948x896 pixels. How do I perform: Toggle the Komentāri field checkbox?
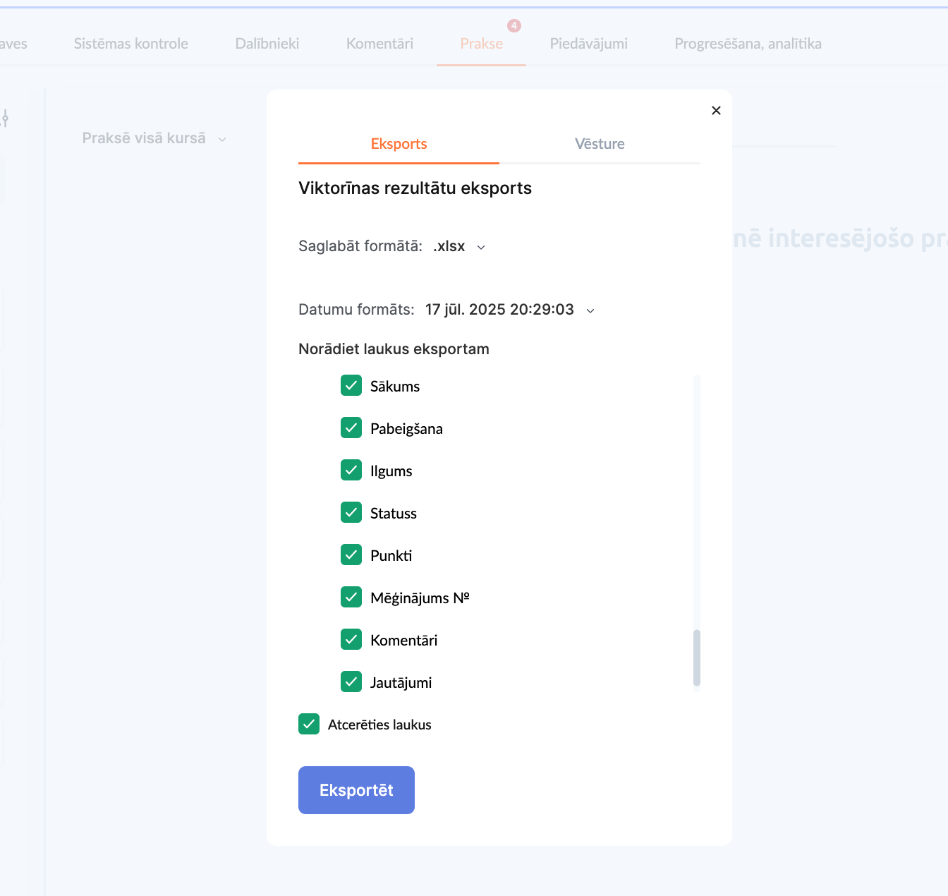[x=351, y=640]
